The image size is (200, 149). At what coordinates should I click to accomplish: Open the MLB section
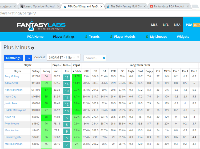pyautogui.click(x=154, y=25)
